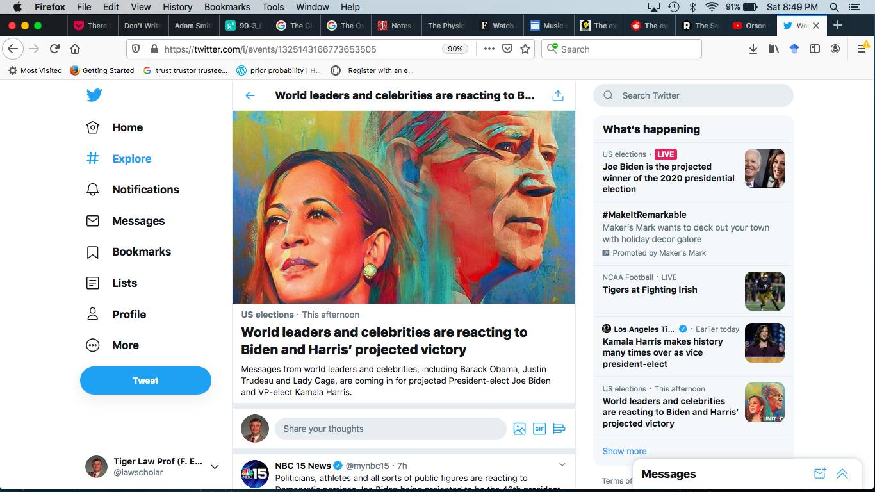Screen dimensions: 875x492
Task: Switch to the Adam Smith tab
Action: click(x=193, y=26)
